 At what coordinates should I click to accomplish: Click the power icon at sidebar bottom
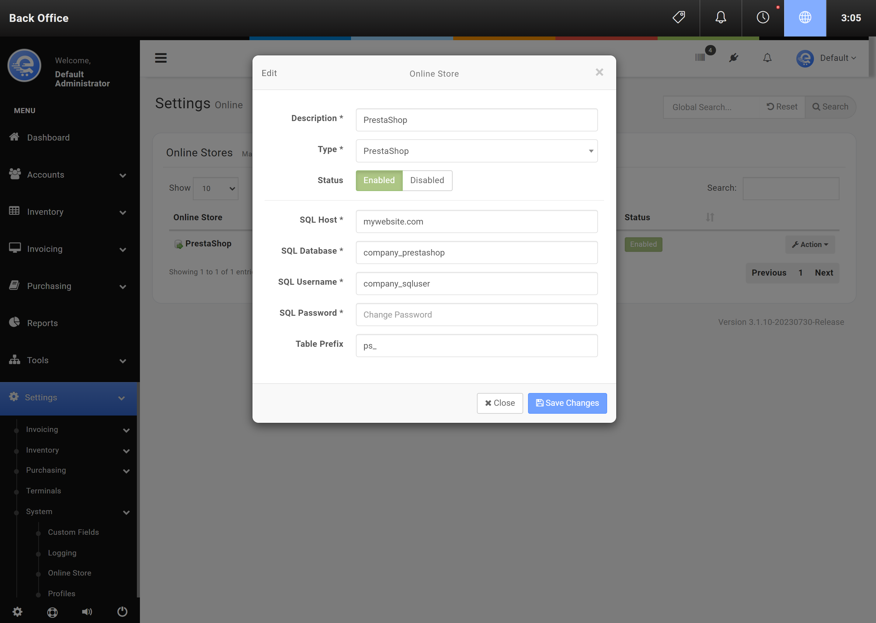point(122,611)
